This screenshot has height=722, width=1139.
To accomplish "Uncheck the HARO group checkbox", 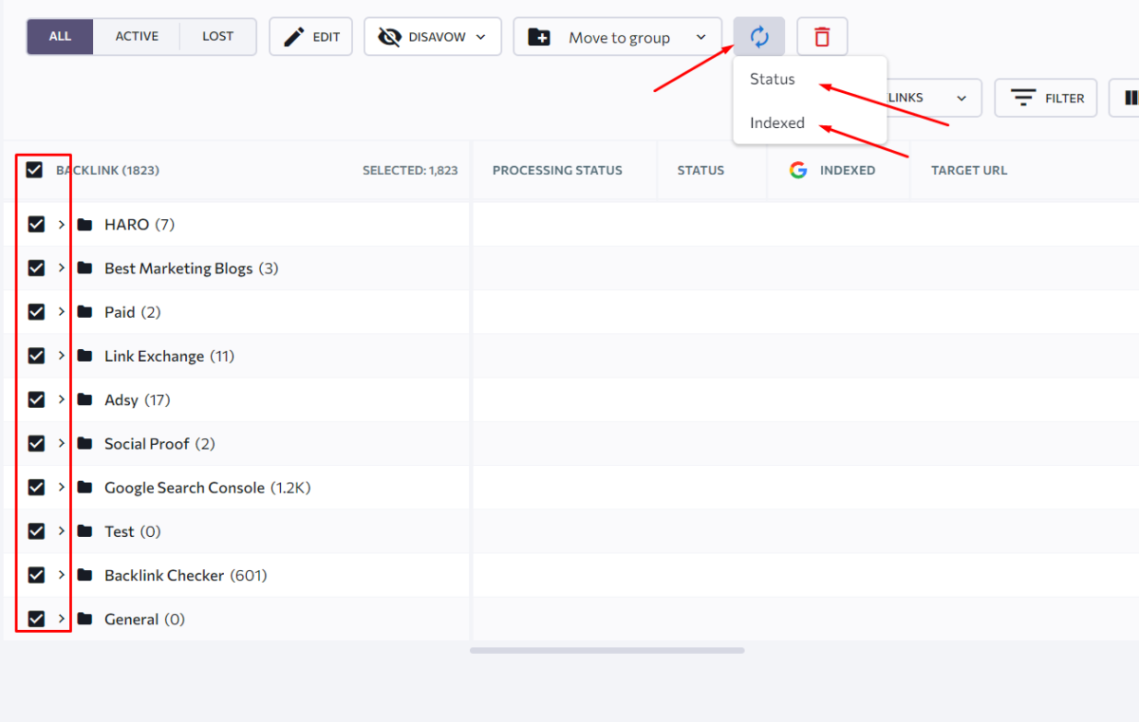I will [x=35, y=224].
